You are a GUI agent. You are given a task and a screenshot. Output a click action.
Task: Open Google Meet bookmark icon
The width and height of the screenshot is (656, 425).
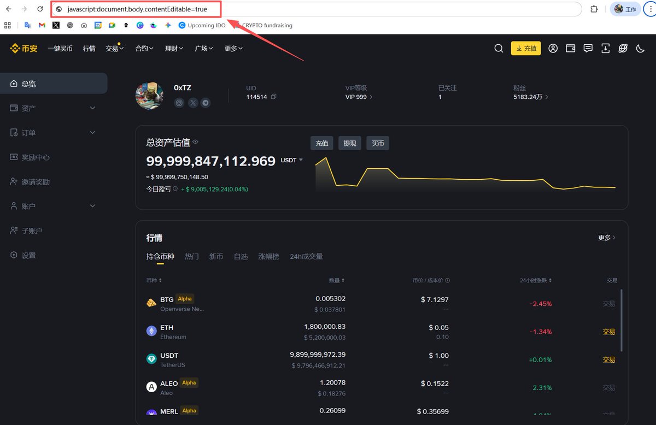click(x=112, y=25)
